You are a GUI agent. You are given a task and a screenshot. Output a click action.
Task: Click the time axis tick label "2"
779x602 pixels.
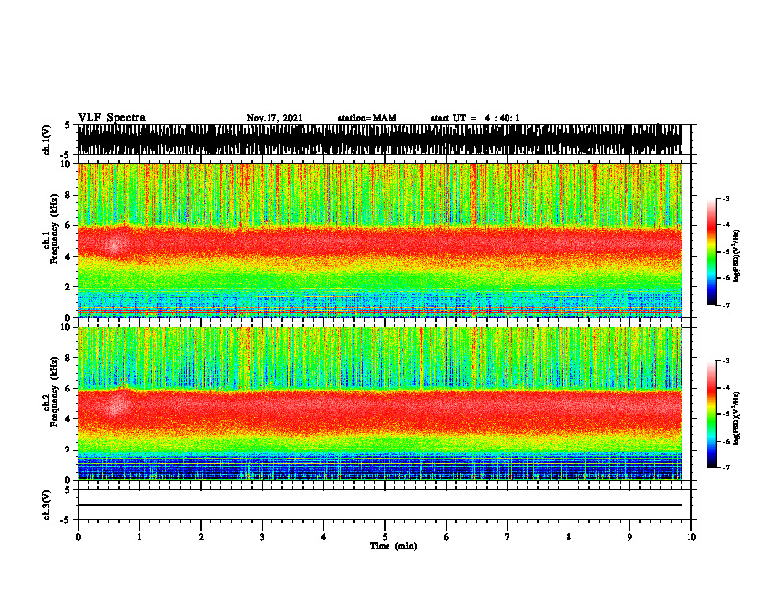coord(201,537)
